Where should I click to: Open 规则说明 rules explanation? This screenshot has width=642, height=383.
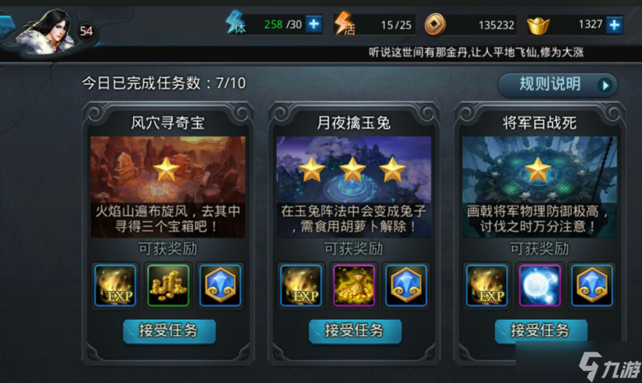pyautogui.click(x=558, y=85)
